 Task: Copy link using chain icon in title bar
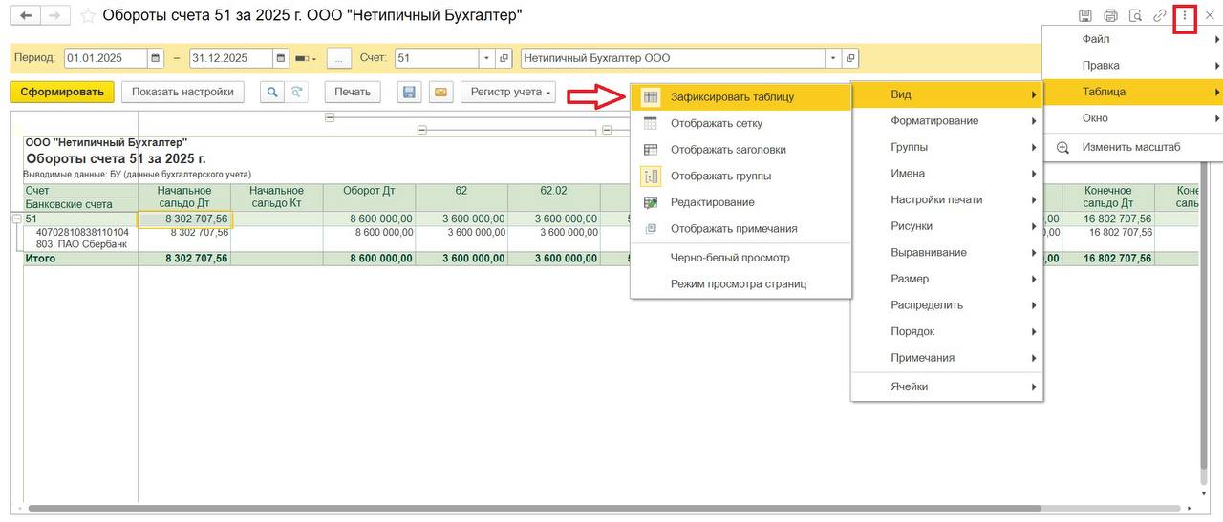(x=1160, y=16)
